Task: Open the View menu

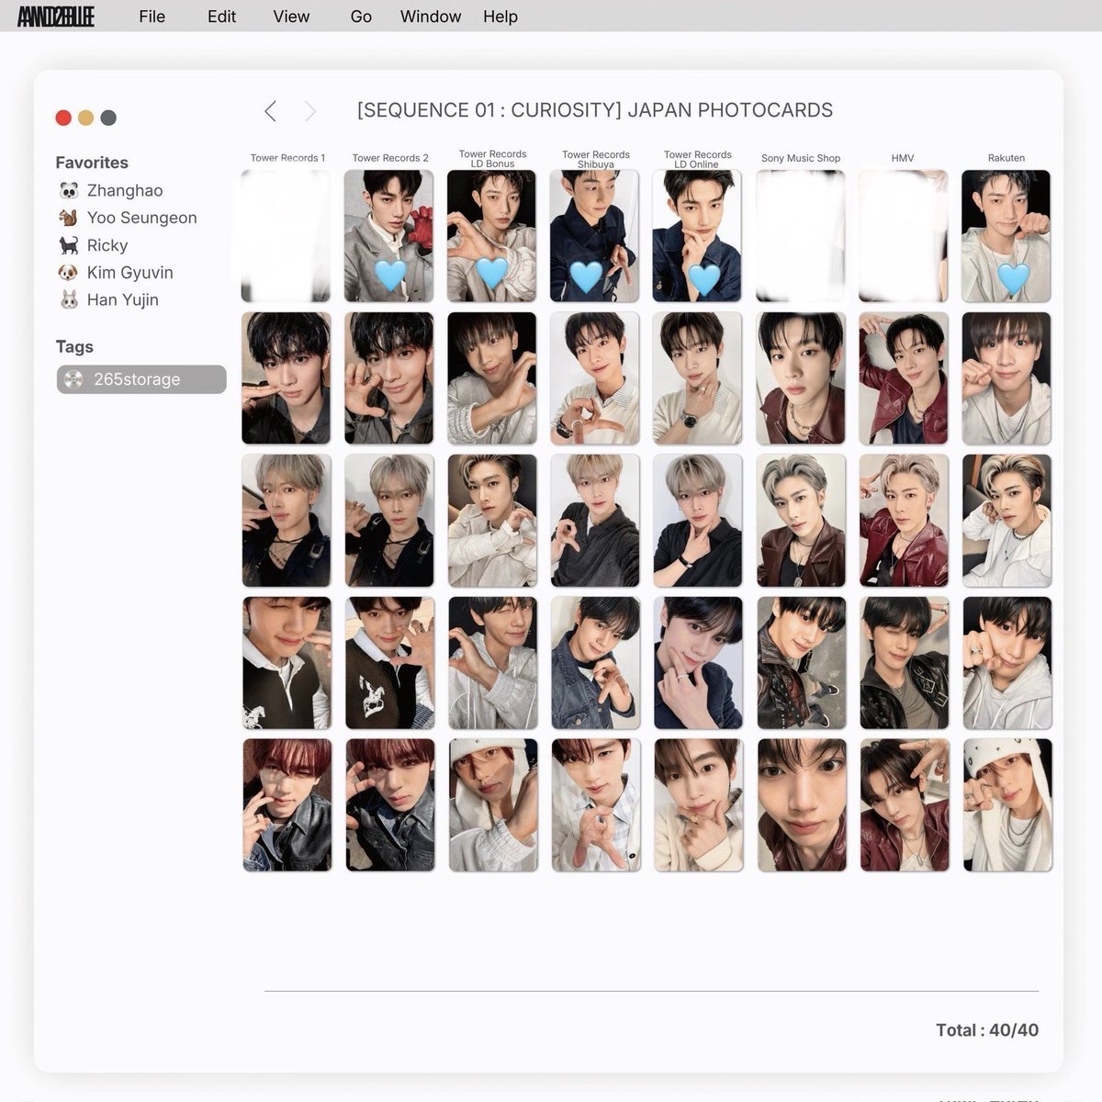Action: tap(291, 17)
